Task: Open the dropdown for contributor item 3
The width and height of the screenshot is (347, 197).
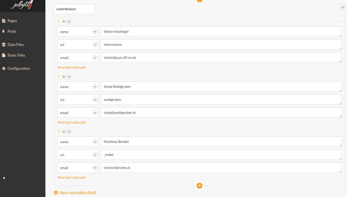Action: pyautogui.click(x=69, y=132)
